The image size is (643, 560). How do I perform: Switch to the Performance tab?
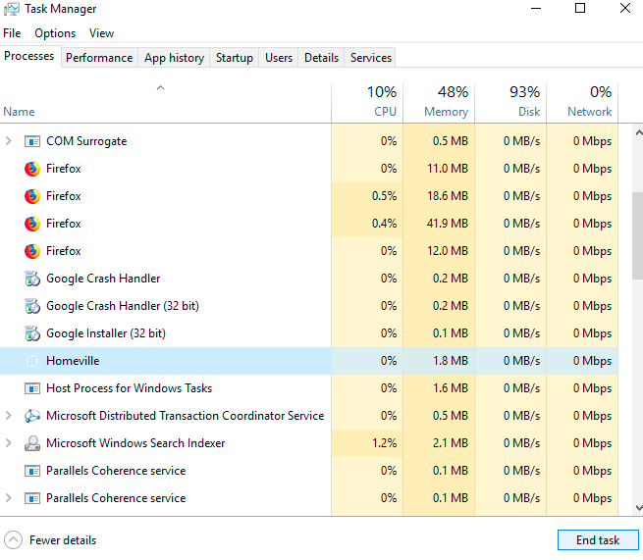(99, 58)
